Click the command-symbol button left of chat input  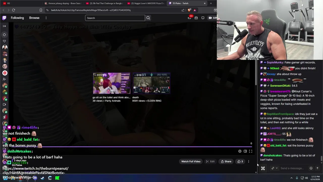(263, 168)
